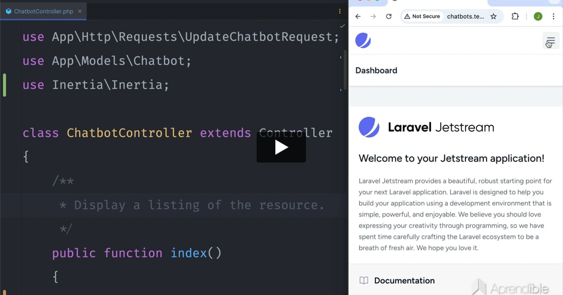Go forward in the browser
The width and height of the screenshot is (563, 295).
(373, 16)
